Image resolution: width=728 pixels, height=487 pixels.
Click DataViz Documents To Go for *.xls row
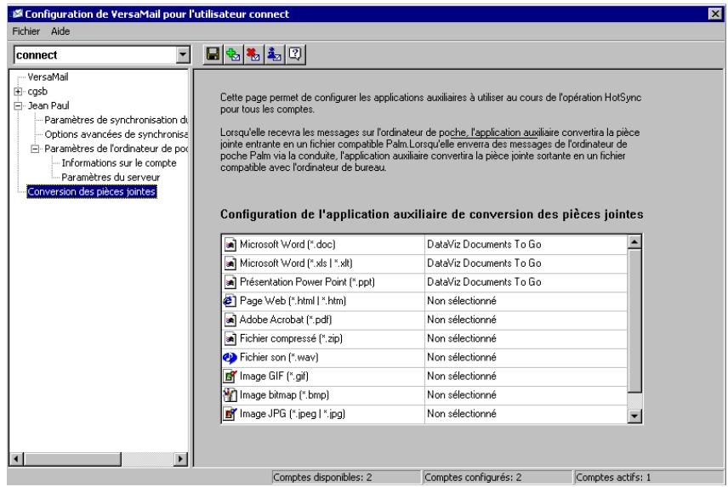[484, 263]
